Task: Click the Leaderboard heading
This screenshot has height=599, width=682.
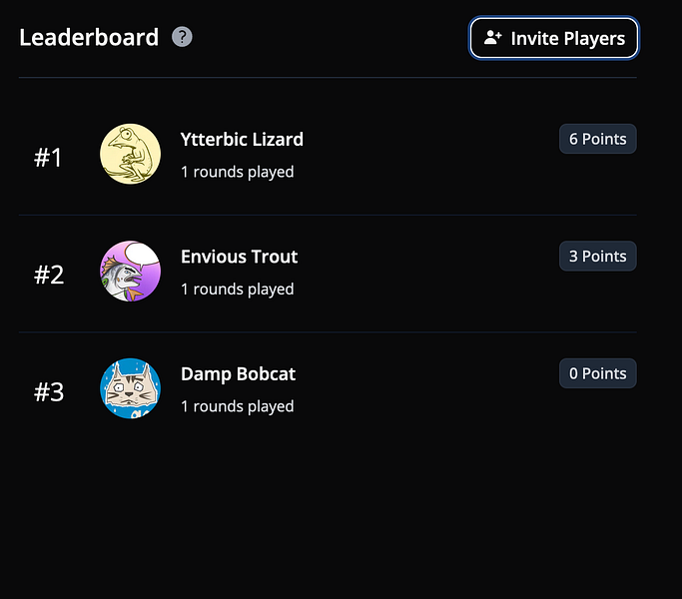Action: (89, 37)
